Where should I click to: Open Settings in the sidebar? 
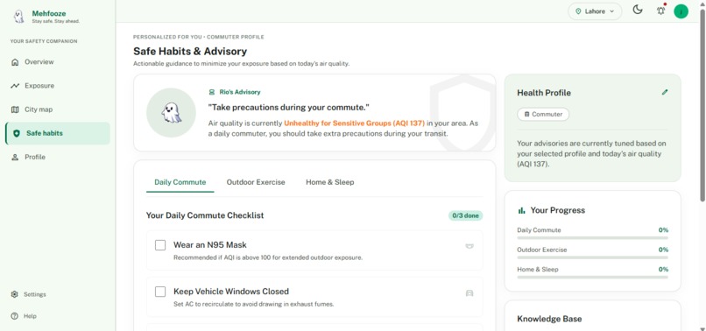(x=58, y=294)
